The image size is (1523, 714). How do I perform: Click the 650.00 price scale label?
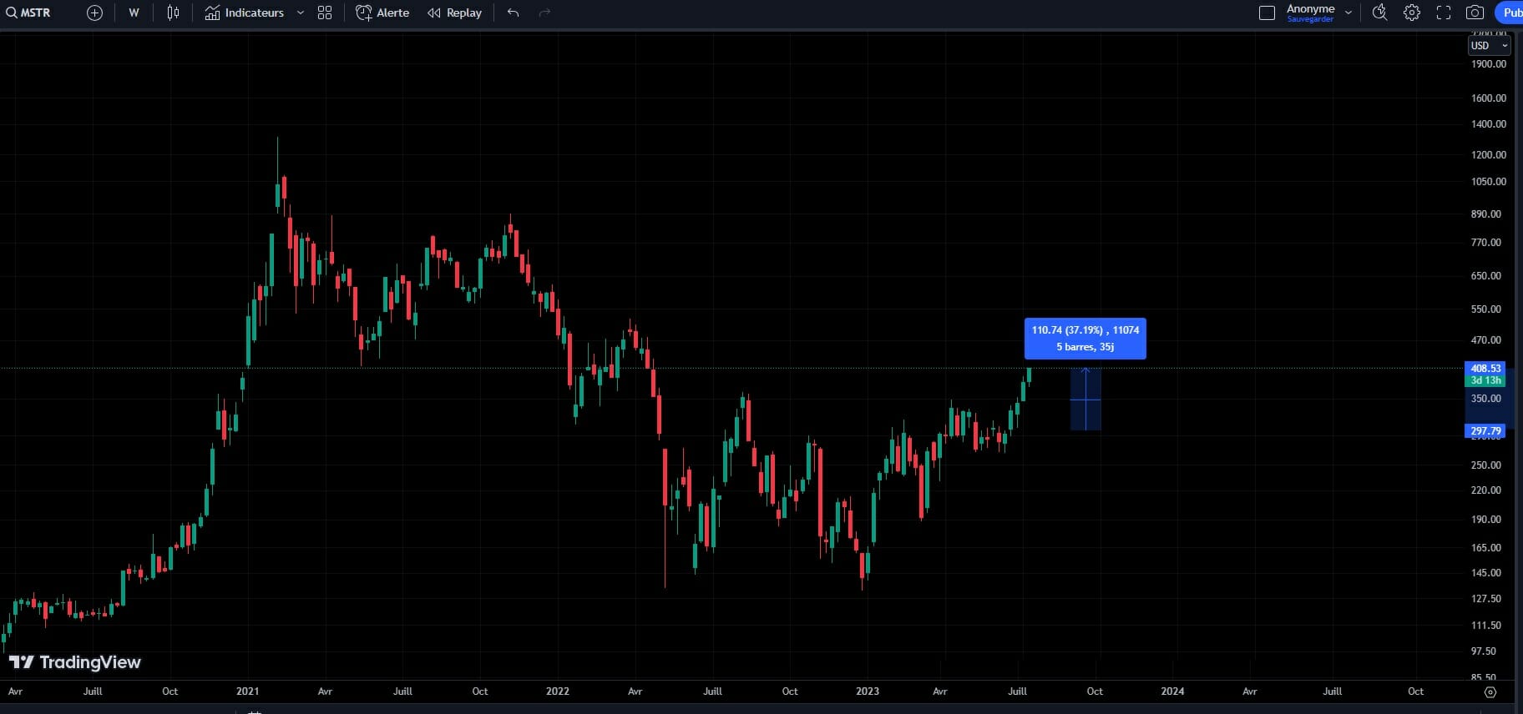click(x=1485, y=275)
